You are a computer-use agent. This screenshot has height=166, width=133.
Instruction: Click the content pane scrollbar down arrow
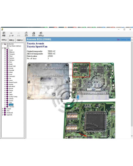(132, 136)
